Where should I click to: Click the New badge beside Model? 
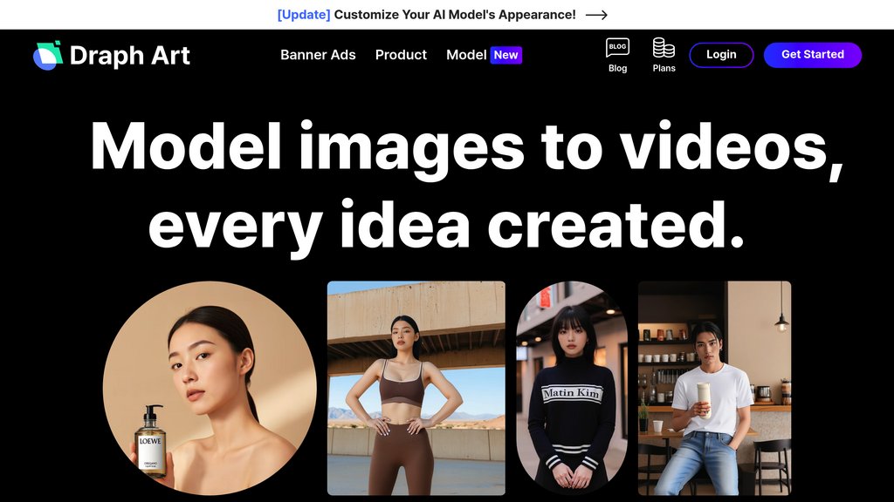click(x=505, y=55)
